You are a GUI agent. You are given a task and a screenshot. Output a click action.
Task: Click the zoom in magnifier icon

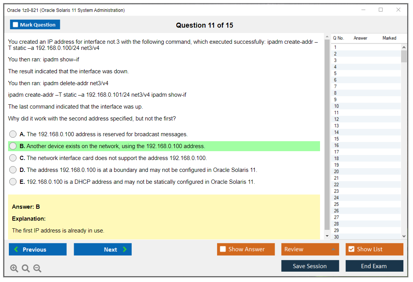[x=14, y=269]
